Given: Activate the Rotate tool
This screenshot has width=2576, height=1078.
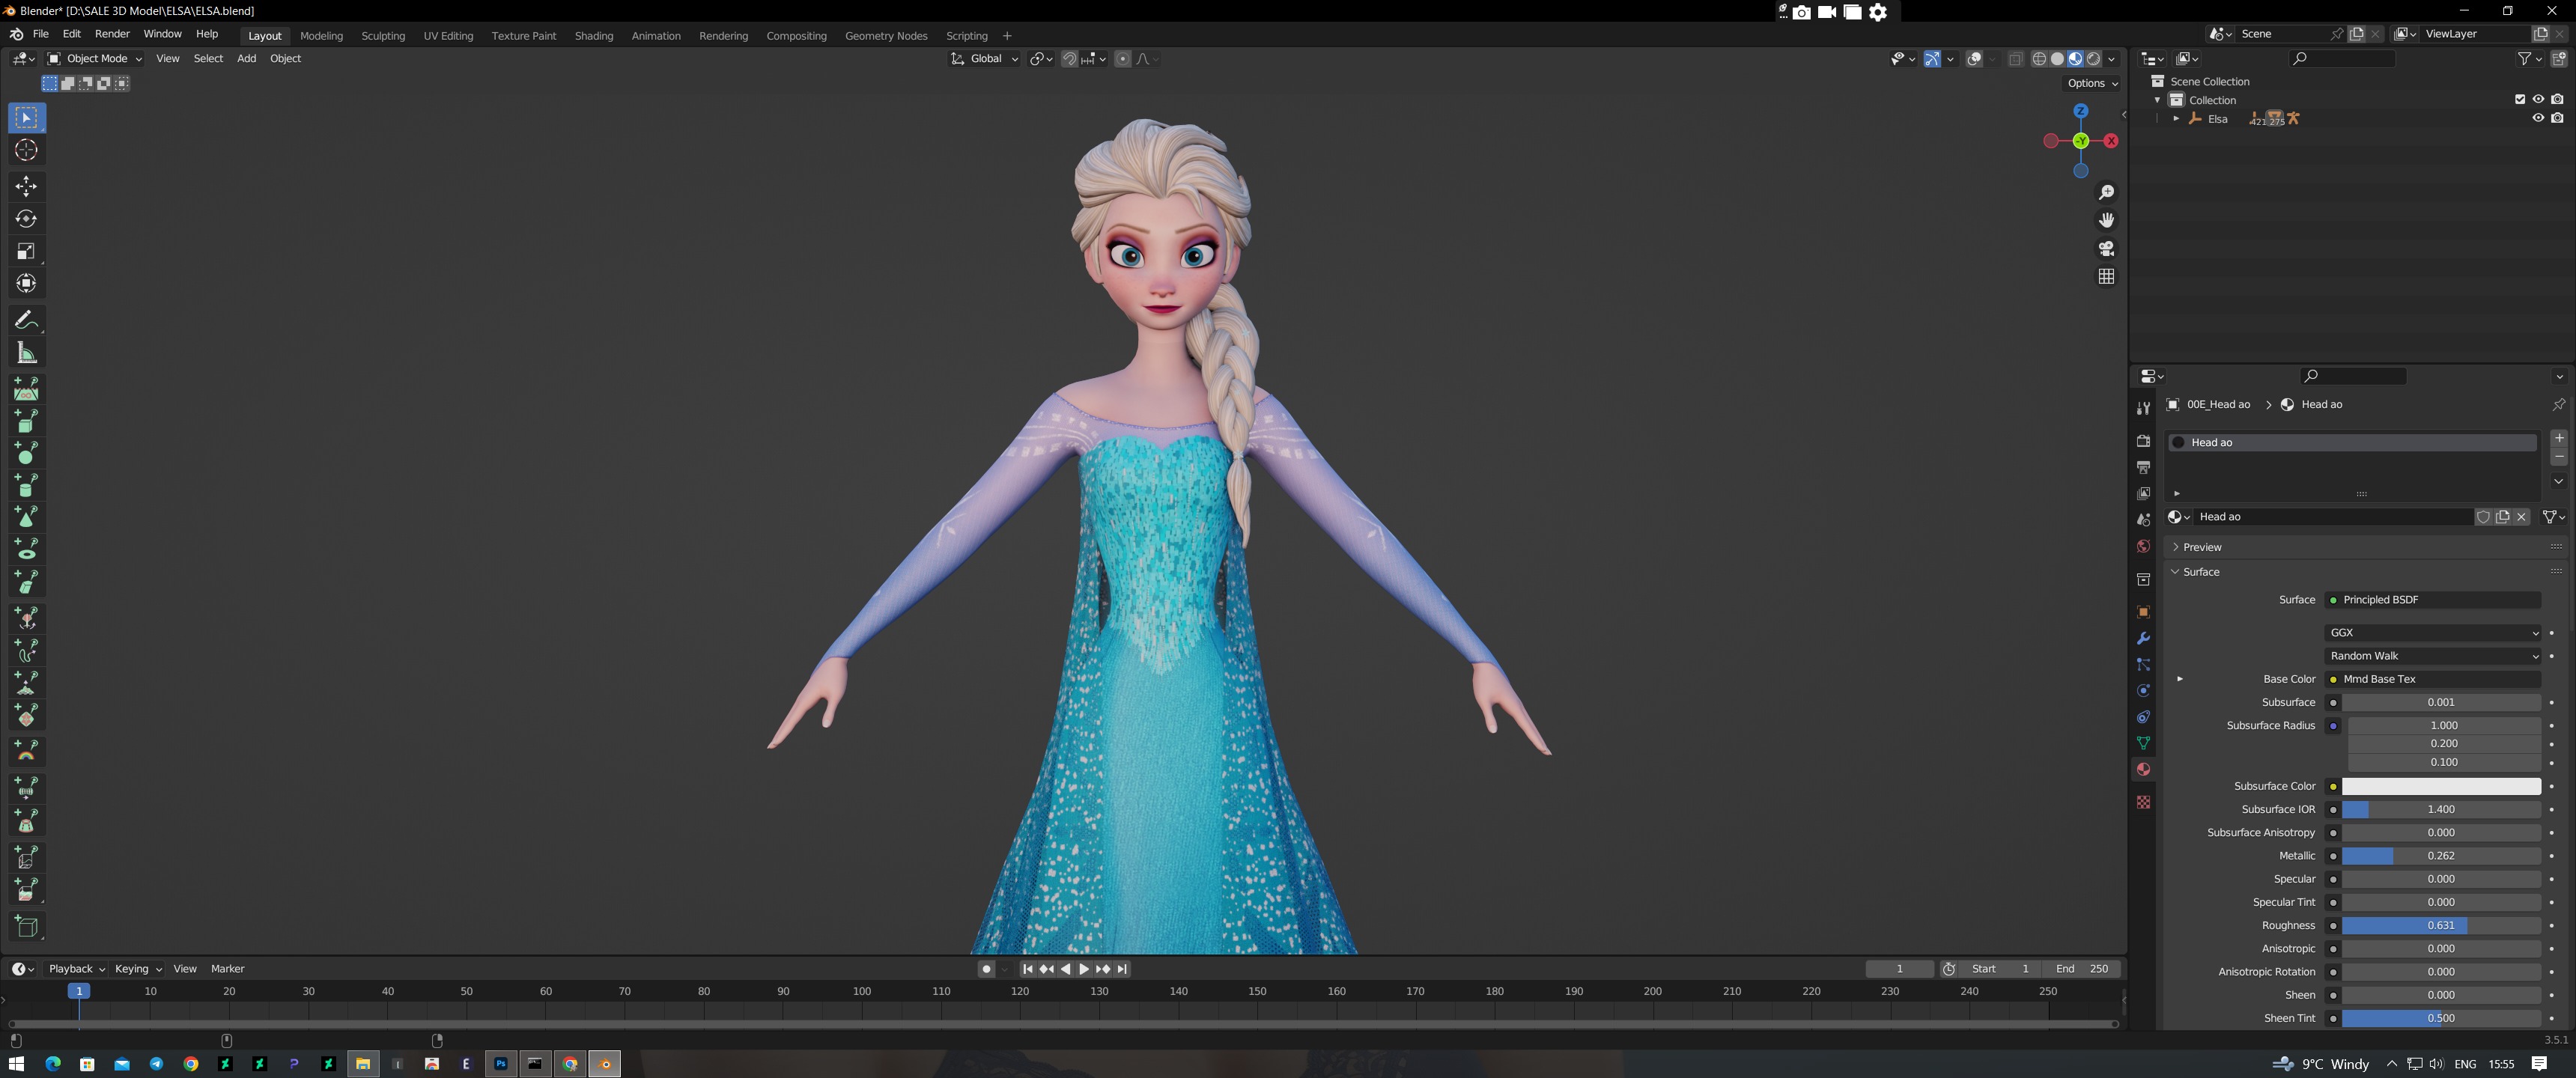Looking at the screenshot, I should pos(26,219).
